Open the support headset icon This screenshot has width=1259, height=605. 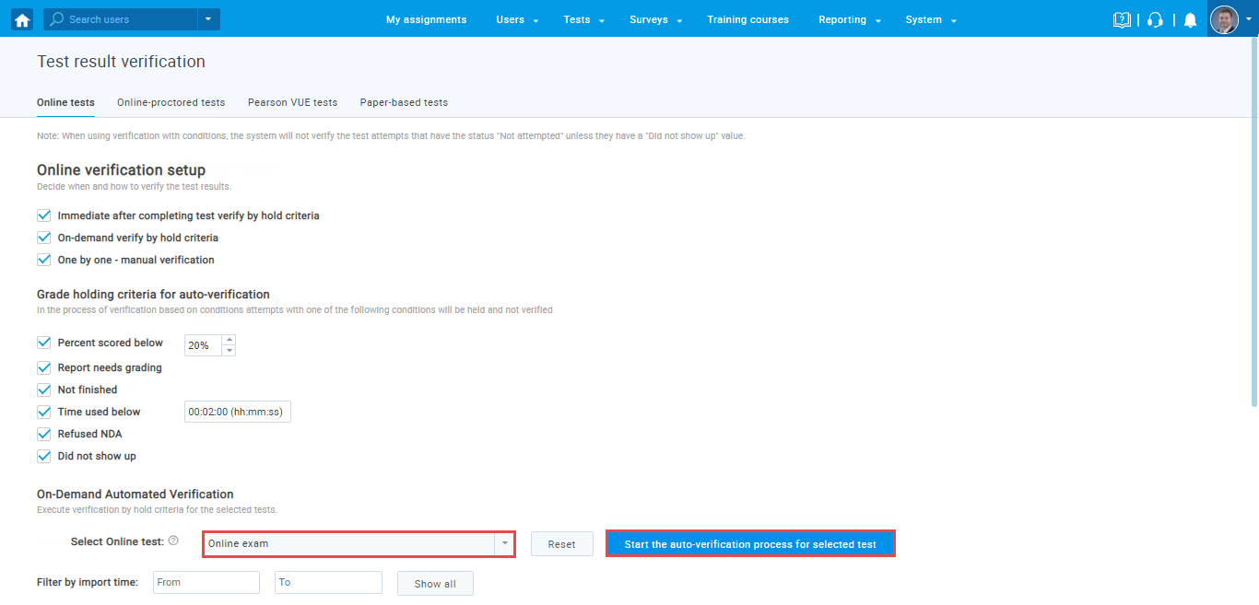pos(1156,19)
